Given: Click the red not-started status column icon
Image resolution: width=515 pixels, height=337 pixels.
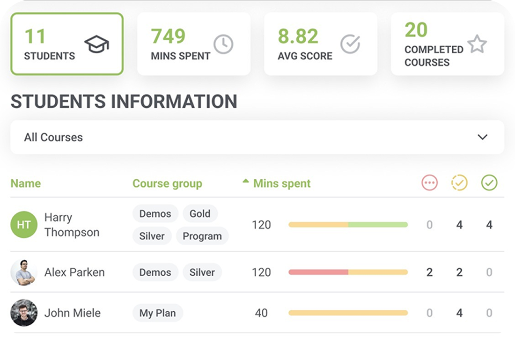Looking at the screenshot, I should (x=429, y=183).
